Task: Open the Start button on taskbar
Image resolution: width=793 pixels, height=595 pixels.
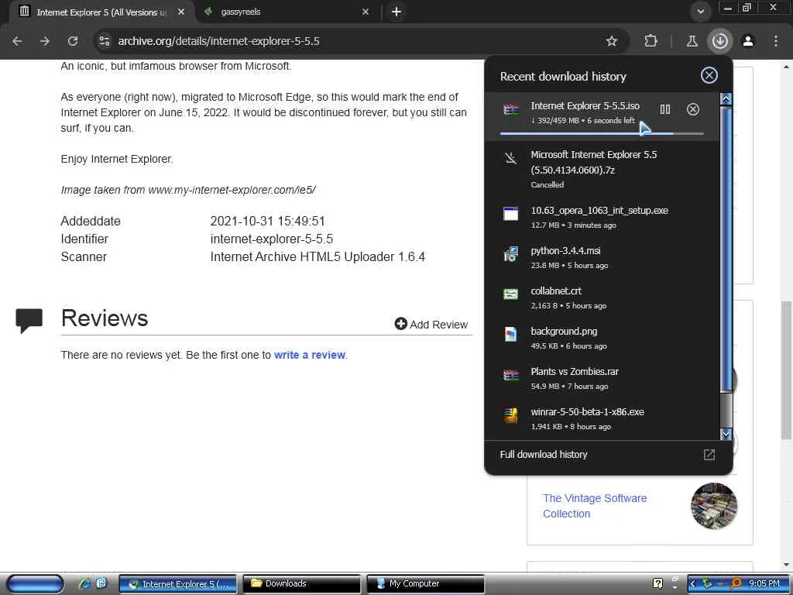Action: pyautogui.click(x=36, y=583)
